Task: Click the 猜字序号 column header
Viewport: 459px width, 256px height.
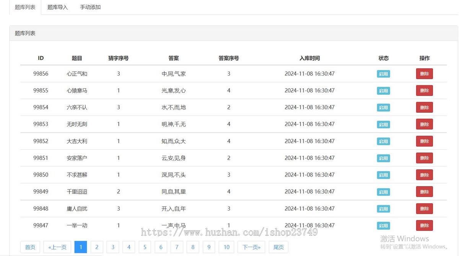Action: [x=119, y=58]
